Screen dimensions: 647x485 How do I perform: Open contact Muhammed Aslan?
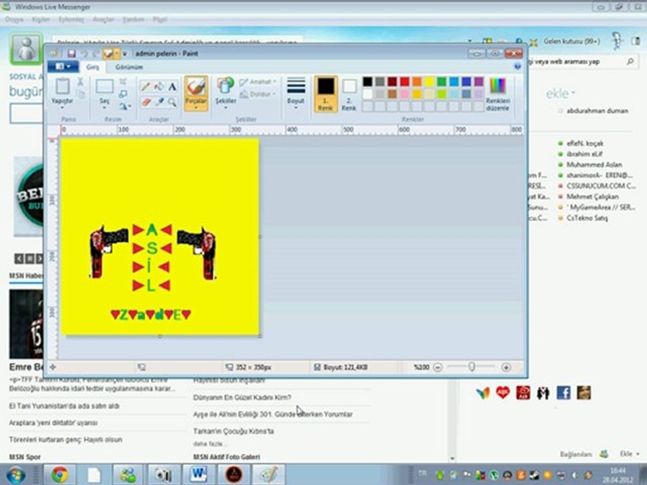(594, 164)
